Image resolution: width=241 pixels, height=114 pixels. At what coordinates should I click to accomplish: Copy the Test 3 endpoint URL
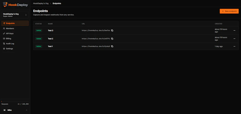pyautogui.click(x=112, y=30)
